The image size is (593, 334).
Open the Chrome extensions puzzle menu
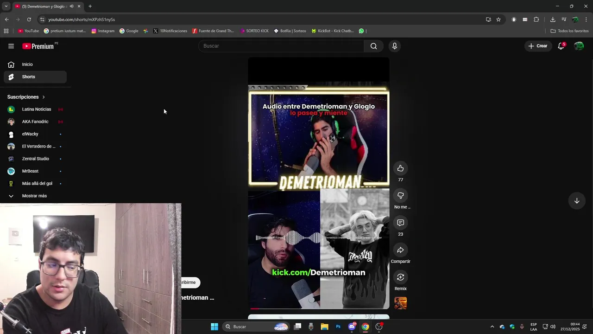[536, 19]
